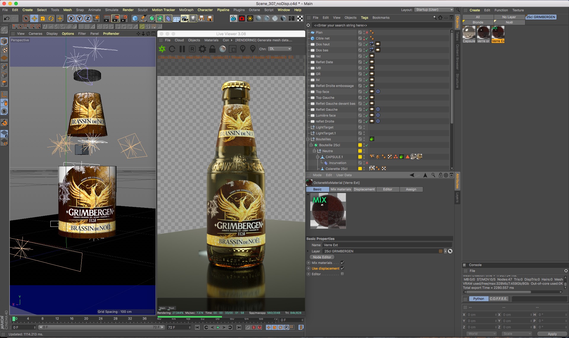Pause the Live Viewer render
The width and height of the screenshot is (569, 338).
(182, 49)
